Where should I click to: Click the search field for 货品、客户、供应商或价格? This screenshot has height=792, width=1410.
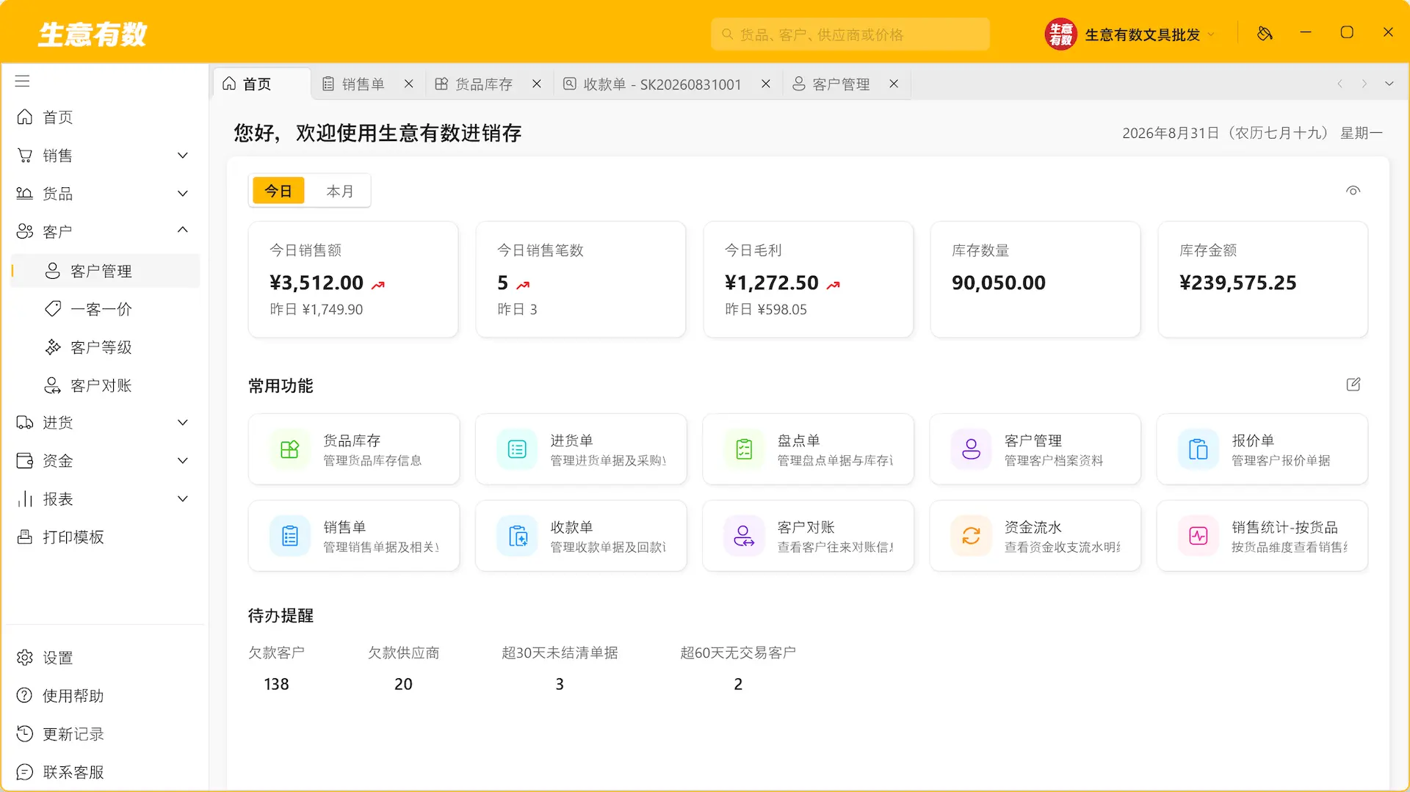pyautogui.click(x=850, y=34)
